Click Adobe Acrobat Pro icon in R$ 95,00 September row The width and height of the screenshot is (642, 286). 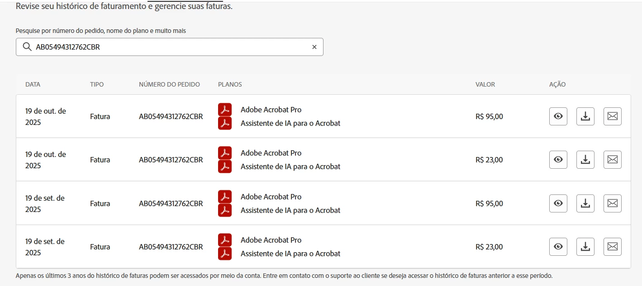(225, 197)
